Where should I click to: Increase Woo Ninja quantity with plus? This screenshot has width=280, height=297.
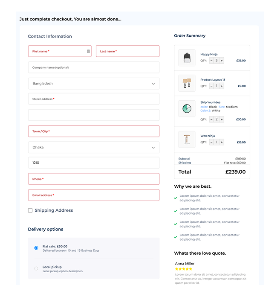pyautogui.click(x=222, y=142)
